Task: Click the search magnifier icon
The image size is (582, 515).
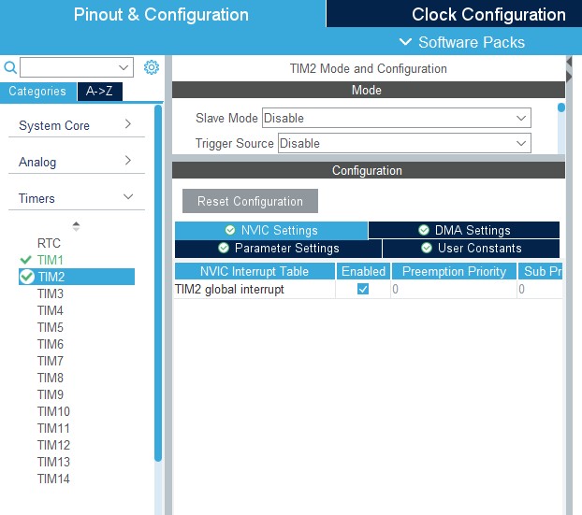Action: (x=10, y=67)
